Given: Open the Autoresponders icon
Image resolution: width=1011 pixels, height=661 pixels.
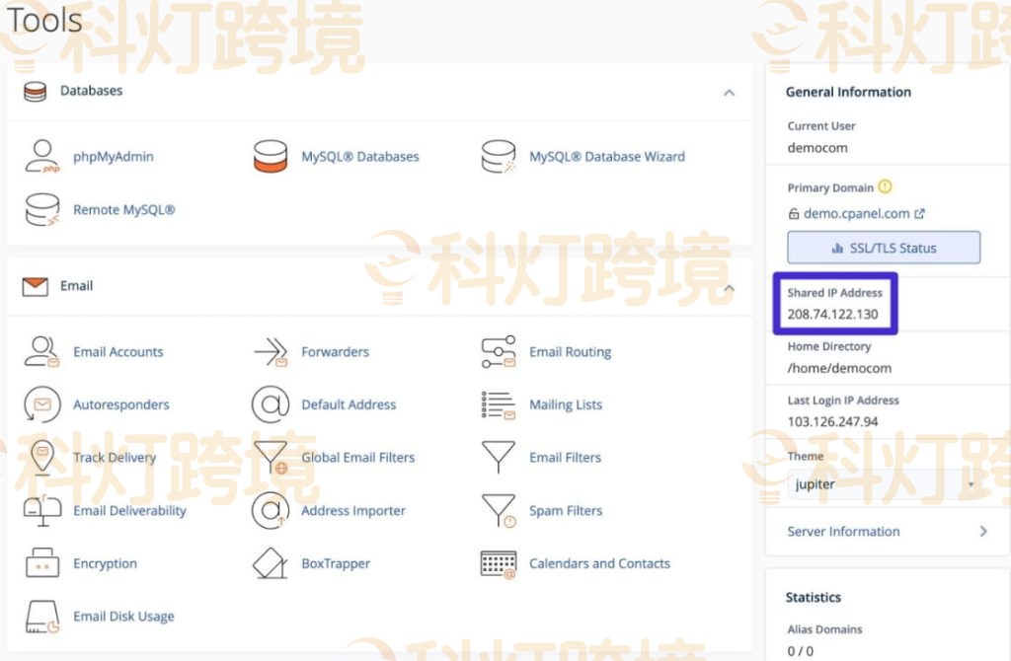Looking at the screenshot, I should 41,404.
